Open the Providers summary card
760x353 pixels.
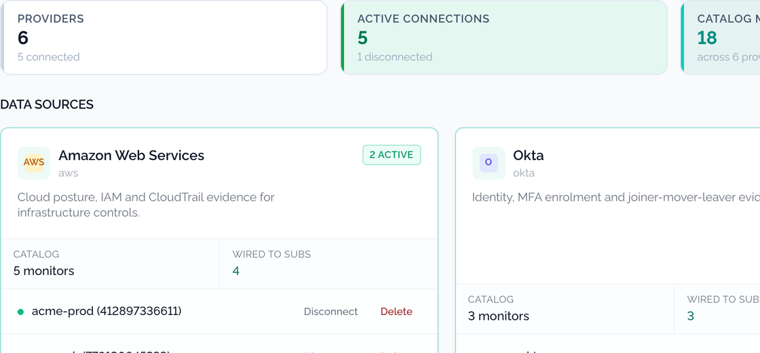coord(164,37)
